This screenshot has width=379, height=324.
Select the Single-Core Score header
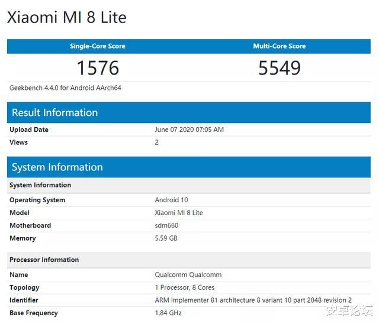[98, 46]
